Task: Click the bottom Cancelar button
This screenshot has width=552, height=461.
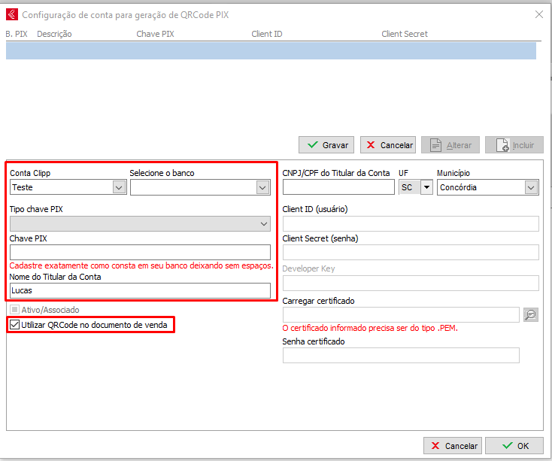Action: click(x=453, y=445)
